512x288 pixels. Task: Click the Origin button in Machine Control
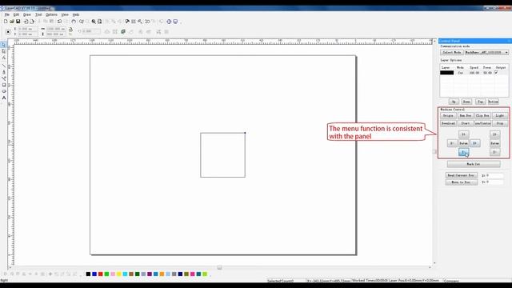point(448,115)
